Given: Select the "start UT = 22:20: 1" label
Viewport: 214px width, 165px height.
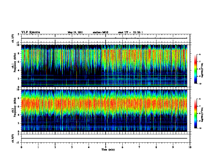Looking at the screenshot, I should tap(131, 32).
